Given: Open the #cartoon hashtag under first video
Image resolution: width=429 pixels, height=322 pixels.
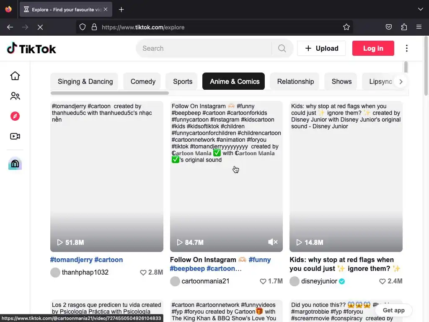Looking at the screenshot, I should click(109, 260).
